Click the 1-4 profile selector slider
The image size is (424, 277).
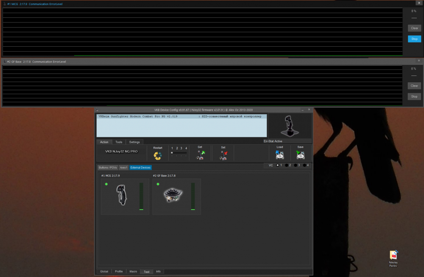[179, 153]
